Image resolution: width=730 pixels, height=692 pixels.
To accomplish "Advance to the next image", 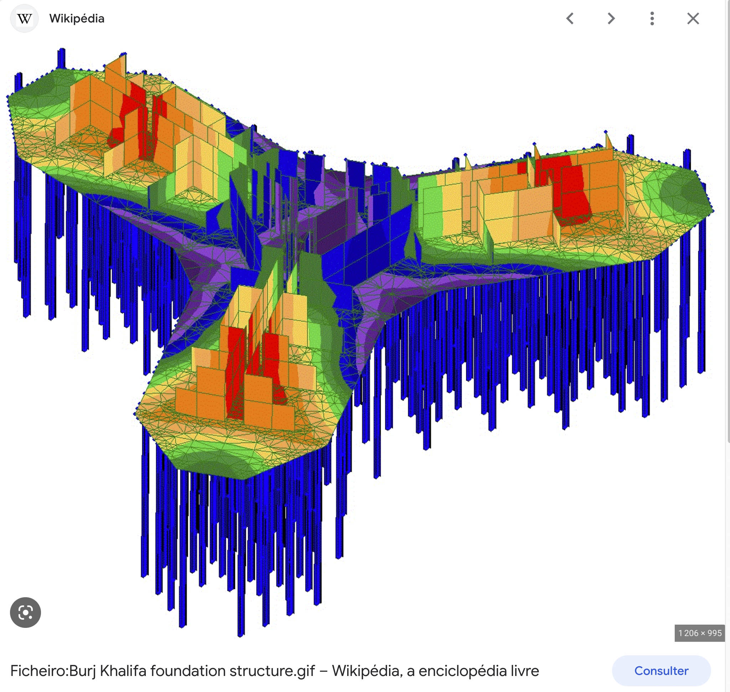I will (x=611, y=19).
